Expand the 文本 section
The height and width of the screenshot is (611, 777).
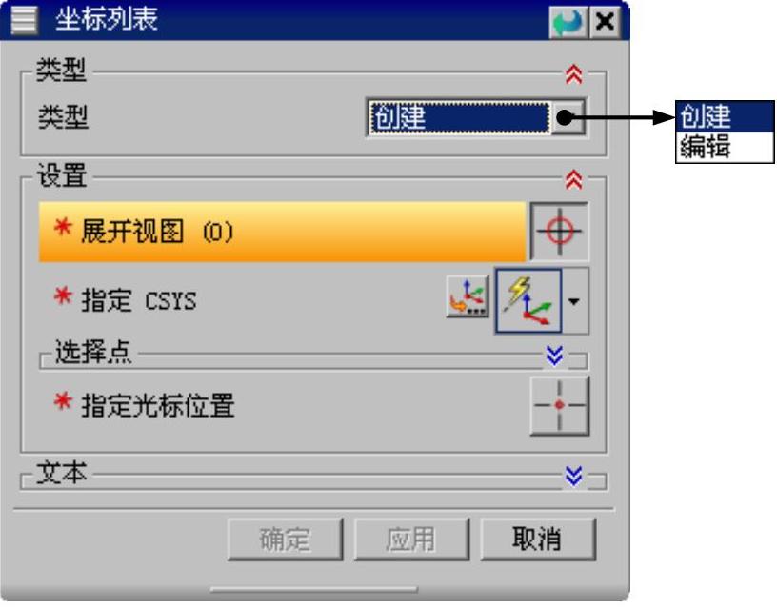click(574, 476)
